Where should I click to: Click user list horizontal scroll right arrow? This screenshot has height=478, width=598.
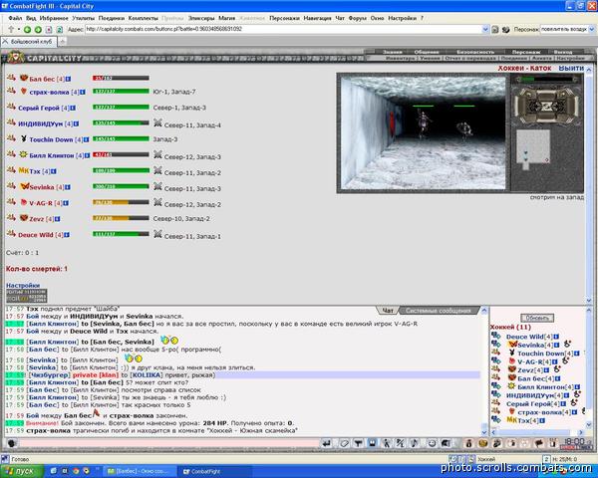point(581,432)
